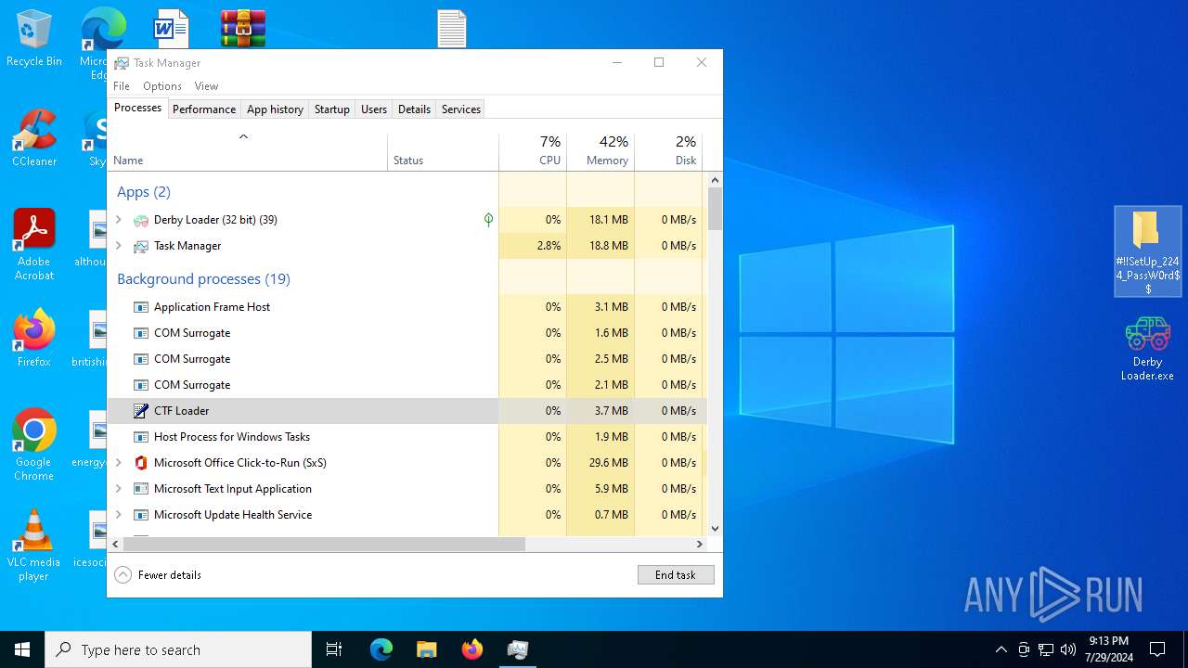Sort processes by Disk column

tap(668, 152)
